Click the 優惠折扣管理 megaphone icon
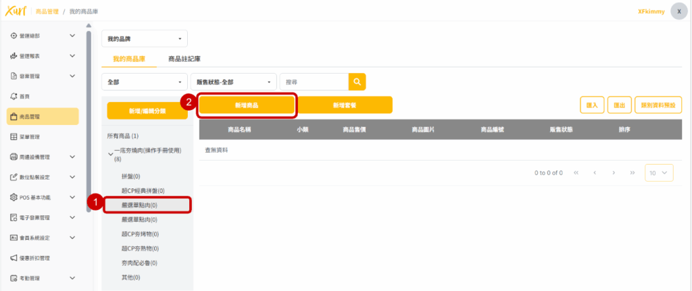This screenshot has width=692, height=291. pos(14,258)
